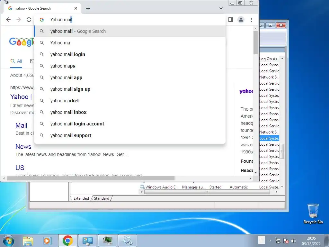The image size is (329, 247).
Task: Click the Services horizontal scrollbar thumb
Action: coord(207,192)
